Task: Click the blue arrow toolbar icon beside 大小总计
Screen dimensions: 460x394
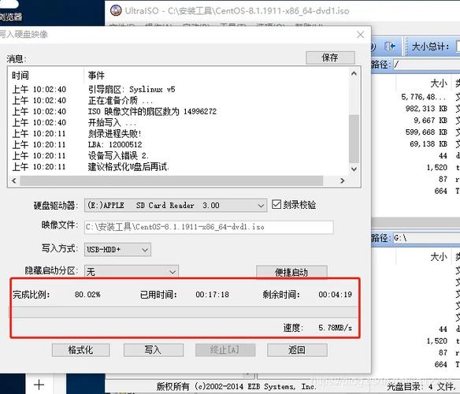Action: tap(390, 46)
